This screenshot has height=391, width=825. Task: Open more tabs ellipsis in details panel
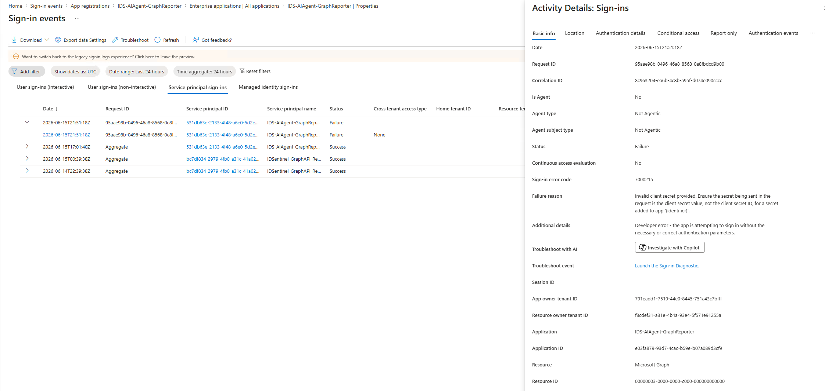tap(813, 33)
